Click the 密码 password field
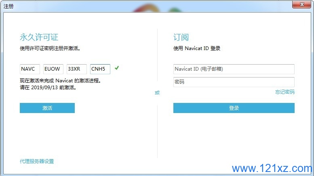This screenshot has width=314, height=176. point(234,82)
